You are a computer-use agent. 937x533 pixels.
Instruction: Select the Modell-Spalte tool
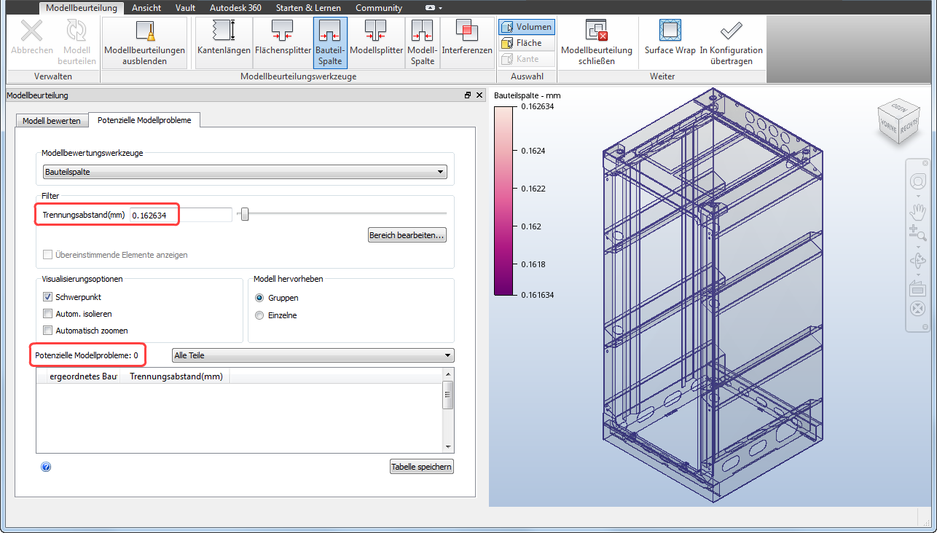pyautogui.click(x=423, y=42)
